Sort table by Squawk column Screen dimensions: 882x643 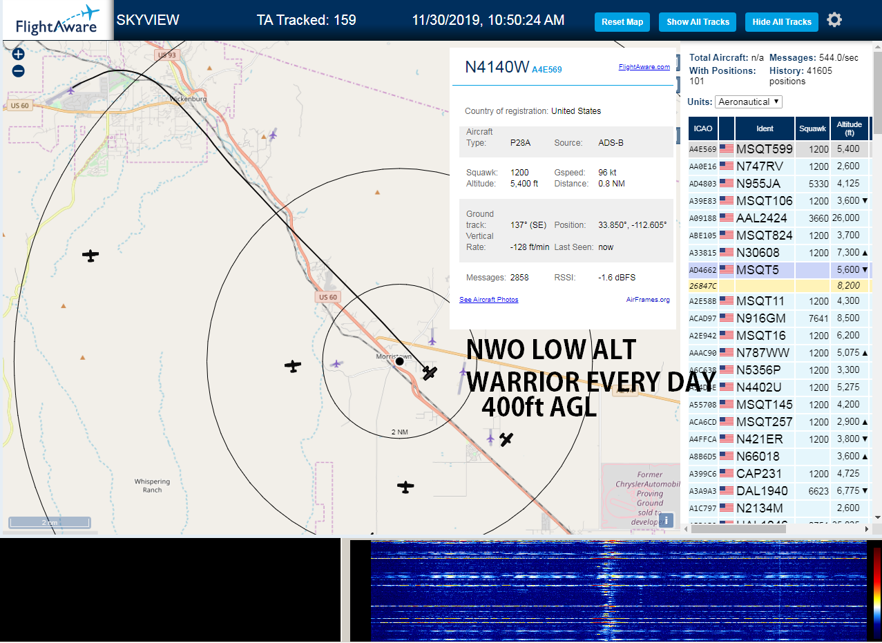[812, 128]
